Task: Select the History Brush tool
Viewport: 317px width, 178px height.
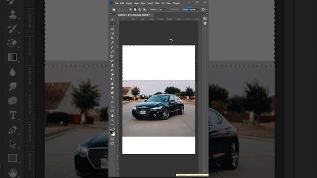Action: (112, 70)
